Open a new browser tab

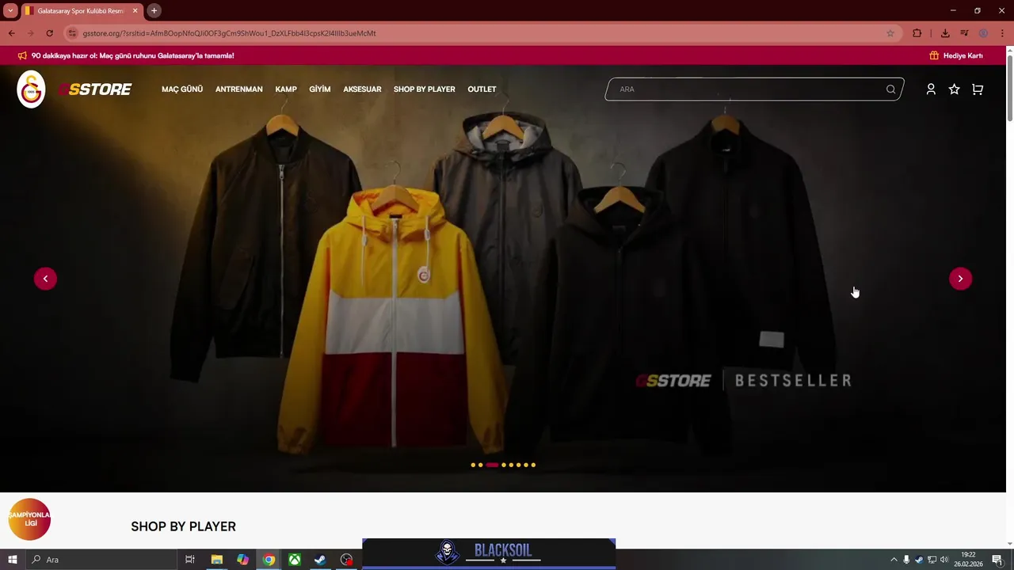(154, 10)
